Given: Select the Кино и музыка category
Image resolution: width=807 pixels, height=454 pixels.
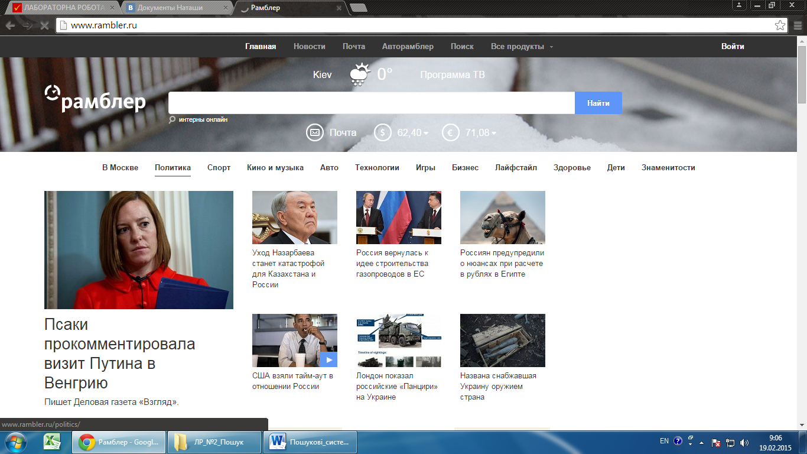Looking at the screenshot, I should pos(275,167).
